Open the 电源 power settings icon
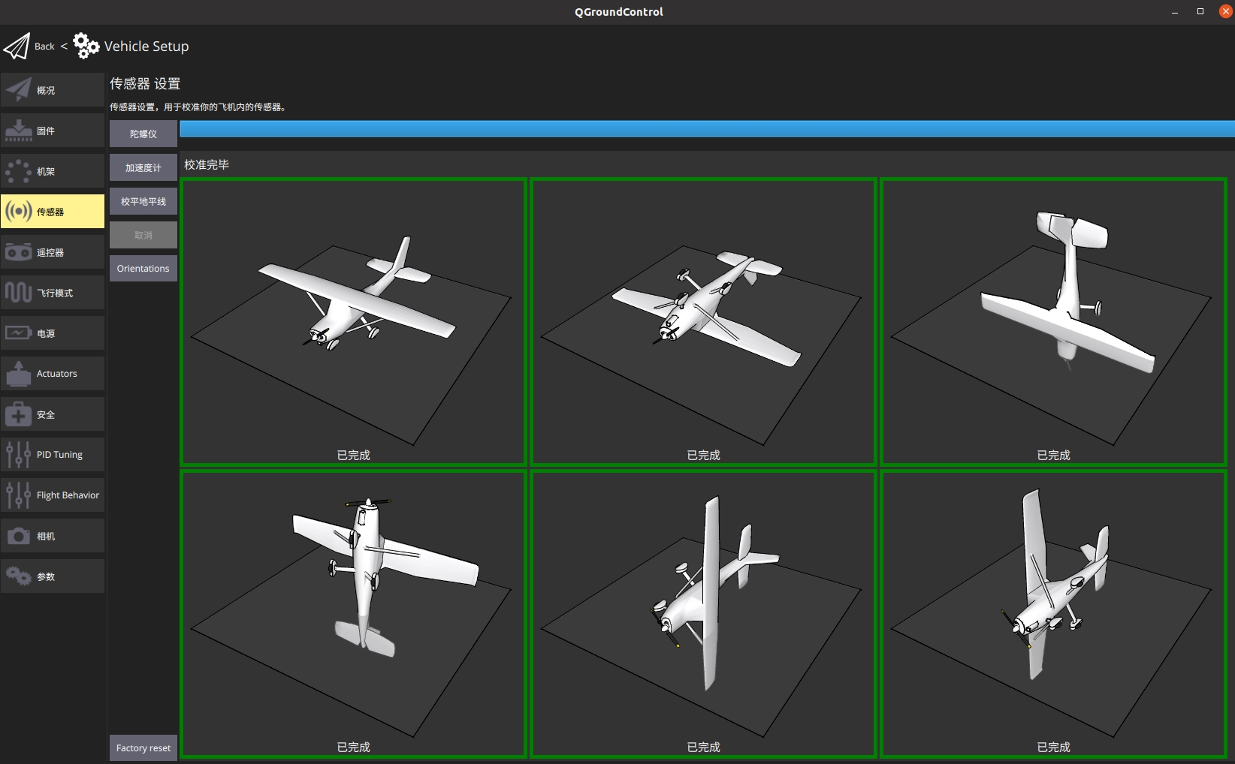The height and width of the screenshot is (764, 1235). pos(18,333)
